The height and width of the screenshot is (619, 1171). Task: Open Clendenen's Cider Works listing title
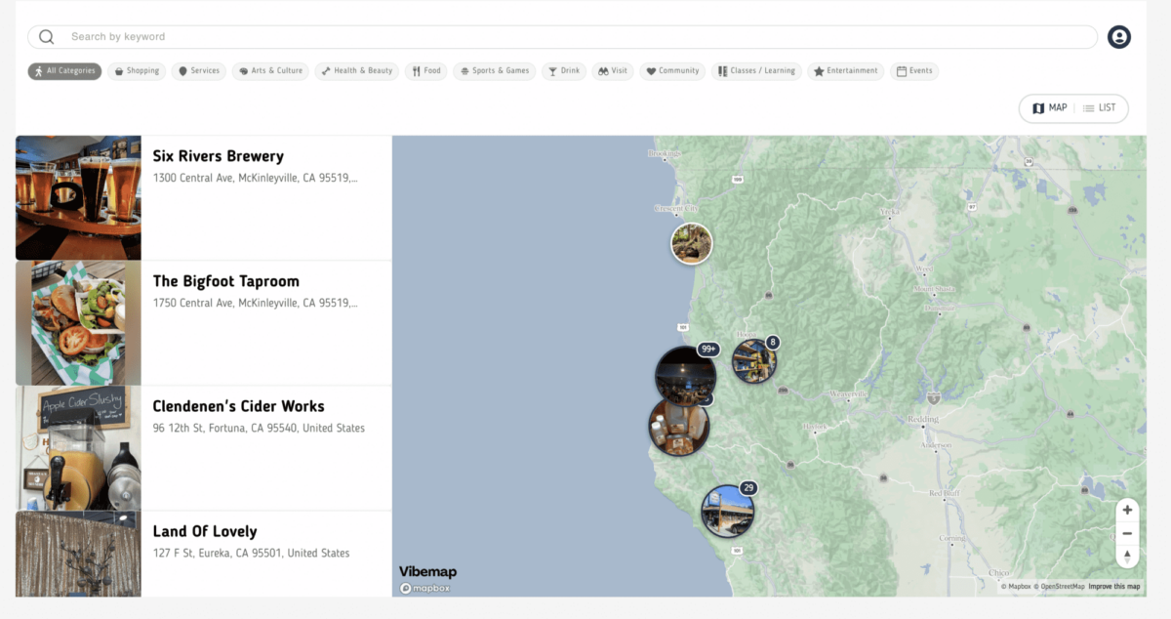pos(238,406)
